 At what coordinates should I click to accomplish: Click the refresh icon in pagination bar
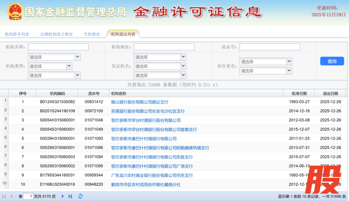click(80, 196)
